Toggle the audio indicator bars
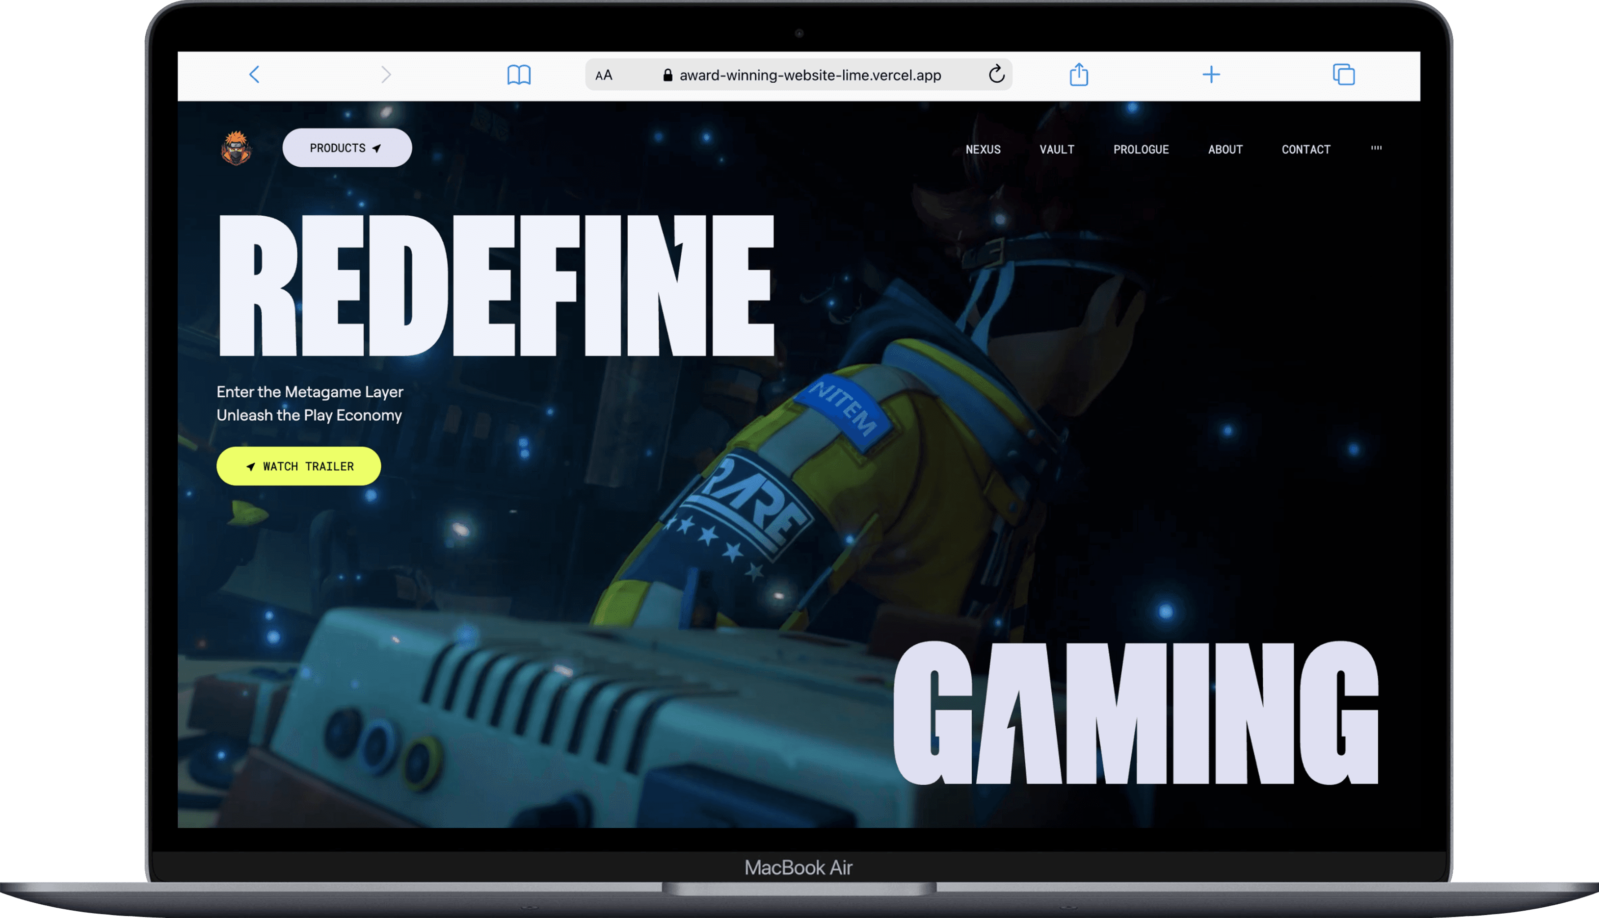The image size is (1599, 918). click(1376, 149)
